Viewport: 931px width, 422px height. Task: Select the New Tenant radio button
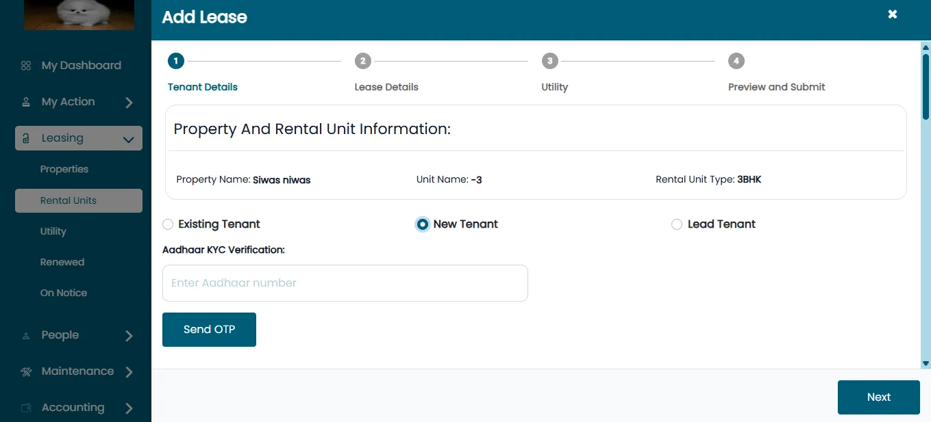tap(423, 224)
